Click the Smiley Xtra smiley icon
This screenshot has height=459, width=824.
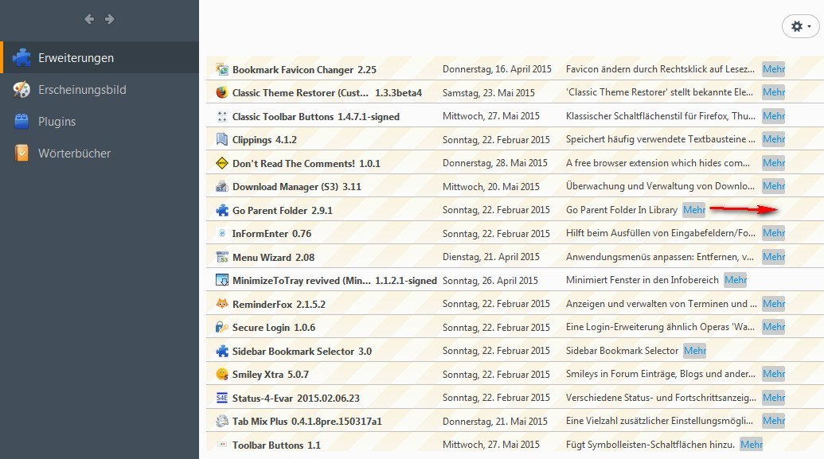tap(222, 374)
